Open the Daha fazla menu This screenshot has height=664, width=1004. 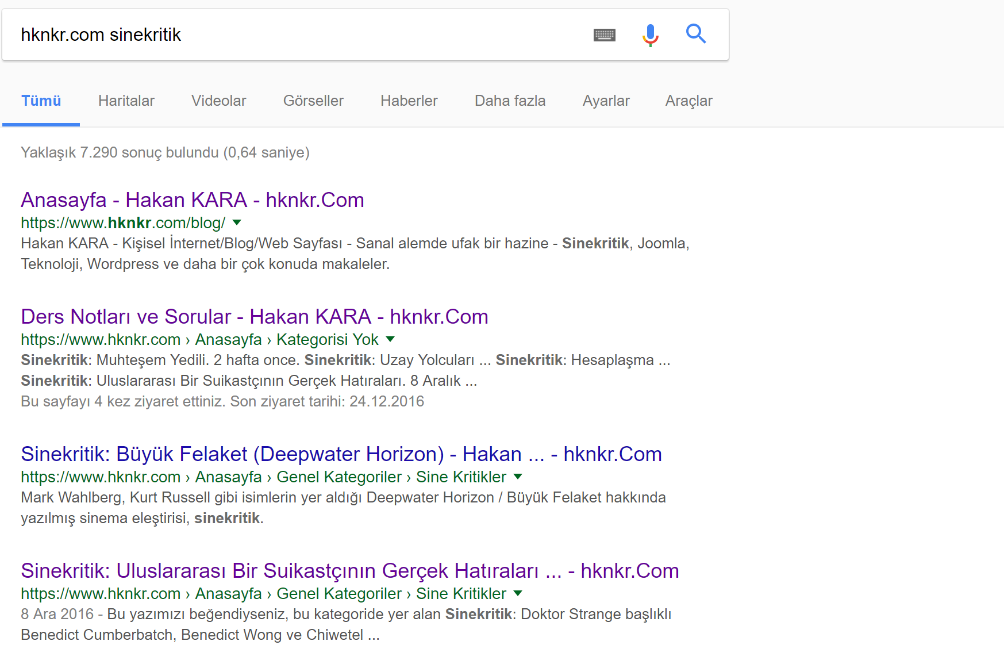510,101
